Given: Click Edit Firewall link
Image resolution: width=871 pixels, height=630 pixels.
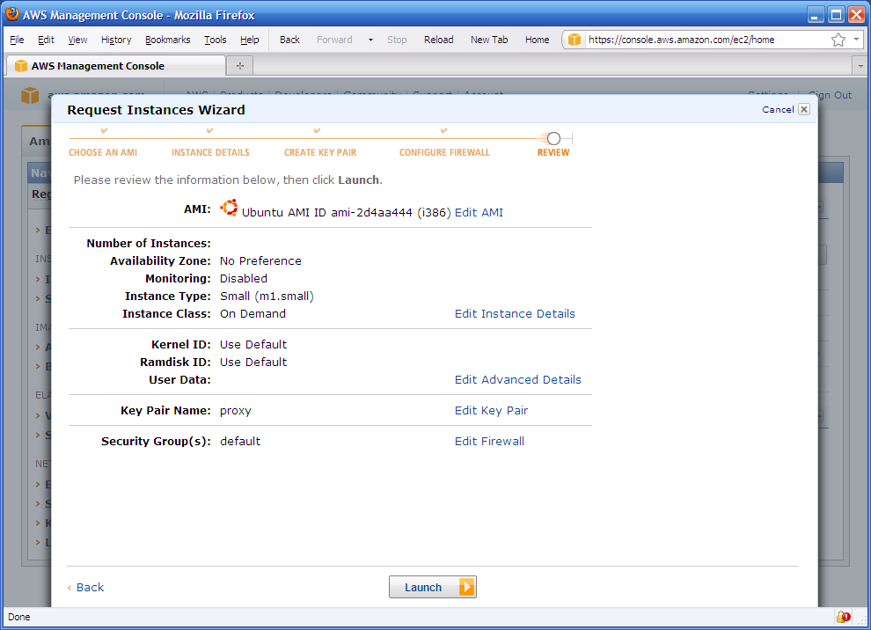Looking at the screenshot, I should 489,441.
